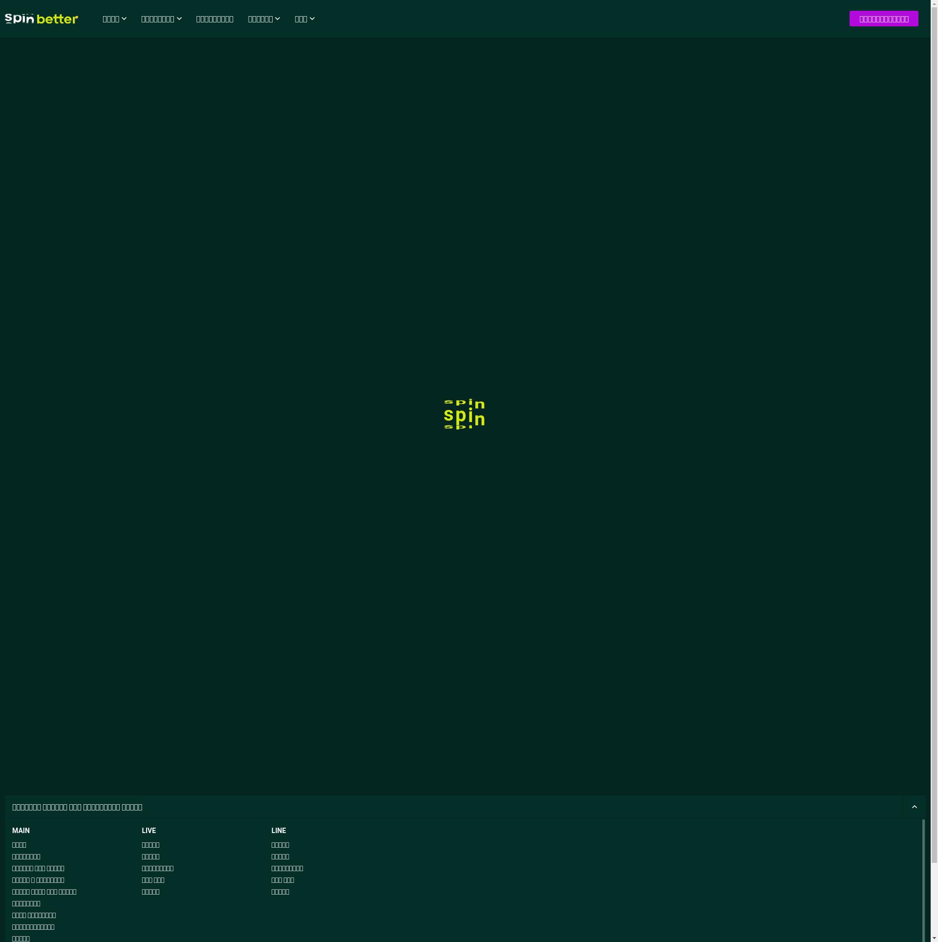This screenshot has height=942, width=938.
Task: Click the footer section title bar text
Action: (77, 807)
